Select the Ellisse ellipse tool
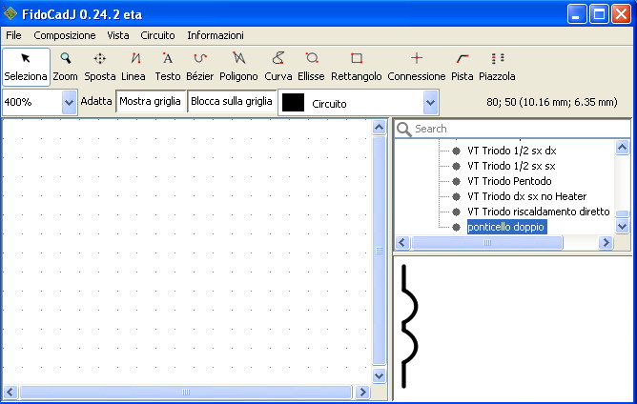Image resolution: width=637 pixels, height=404 pixels. (311, 66)
